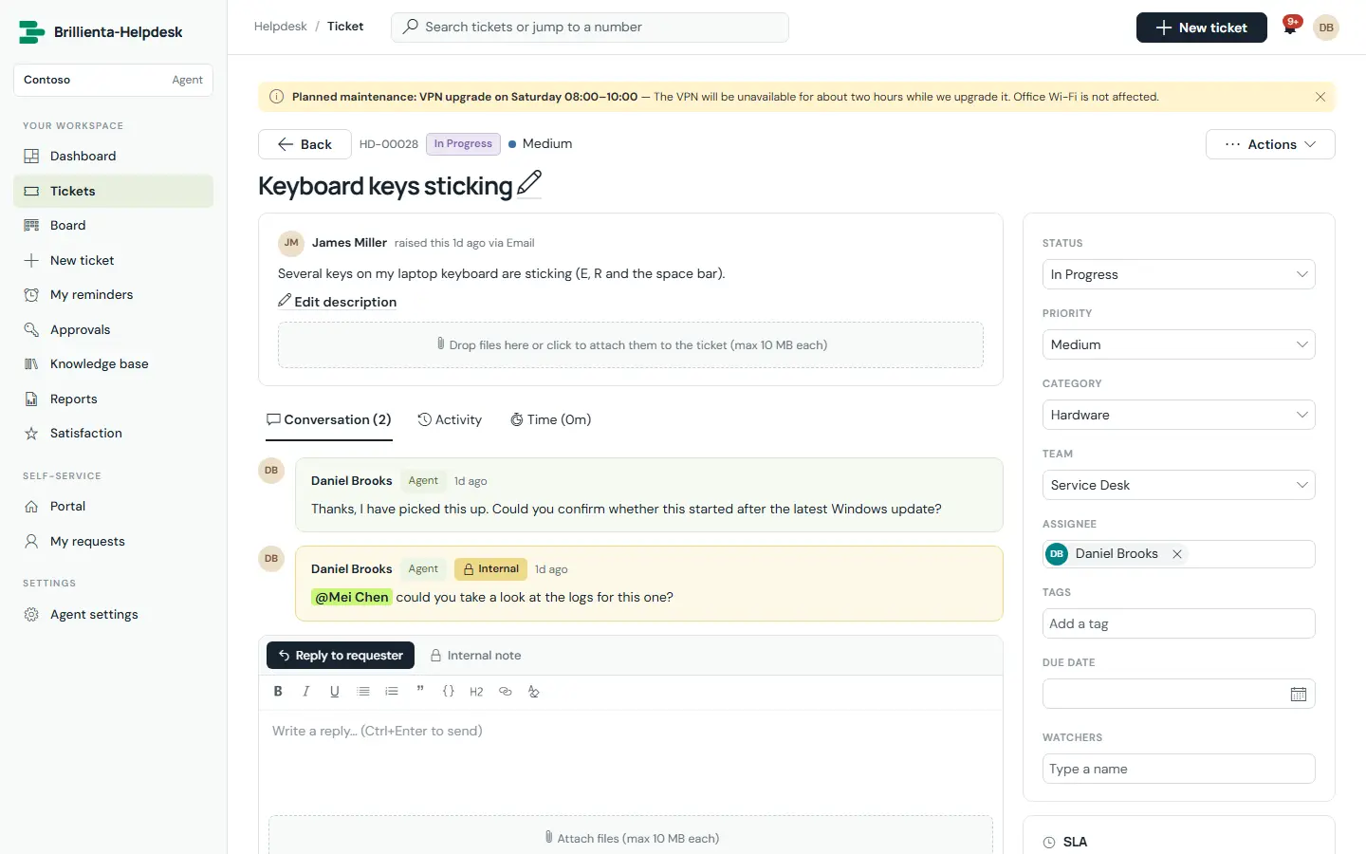Open the Actions dropdown menu

pos(1270,144)
